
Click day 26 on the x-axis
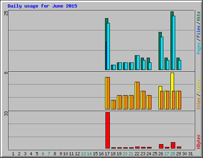(x=161, y=154)
